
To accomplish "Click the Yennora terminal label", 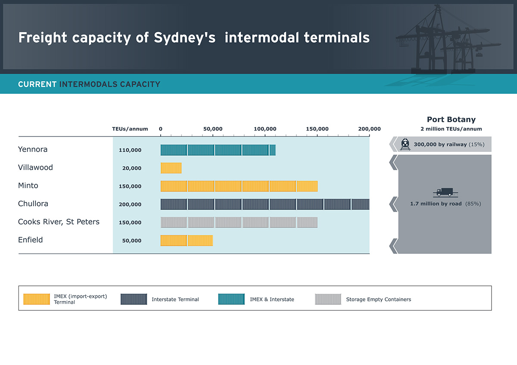I will coord(33,149).
